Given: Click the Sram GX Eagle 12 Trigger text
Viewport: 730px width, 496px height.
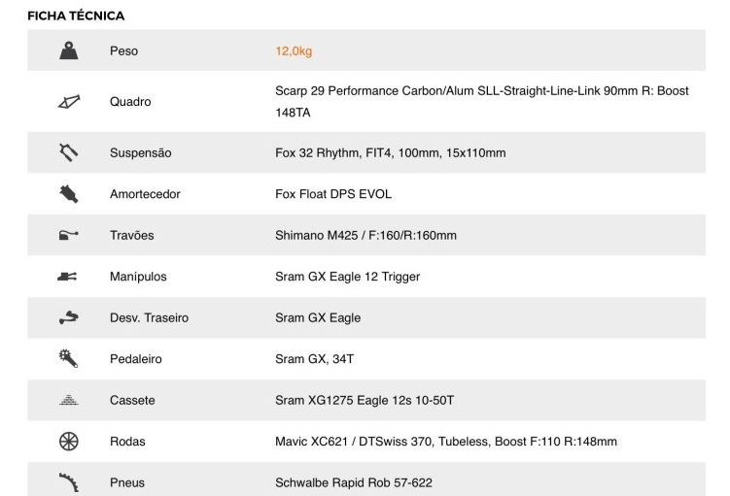Looking at the screenshot, I should point(347,277).
